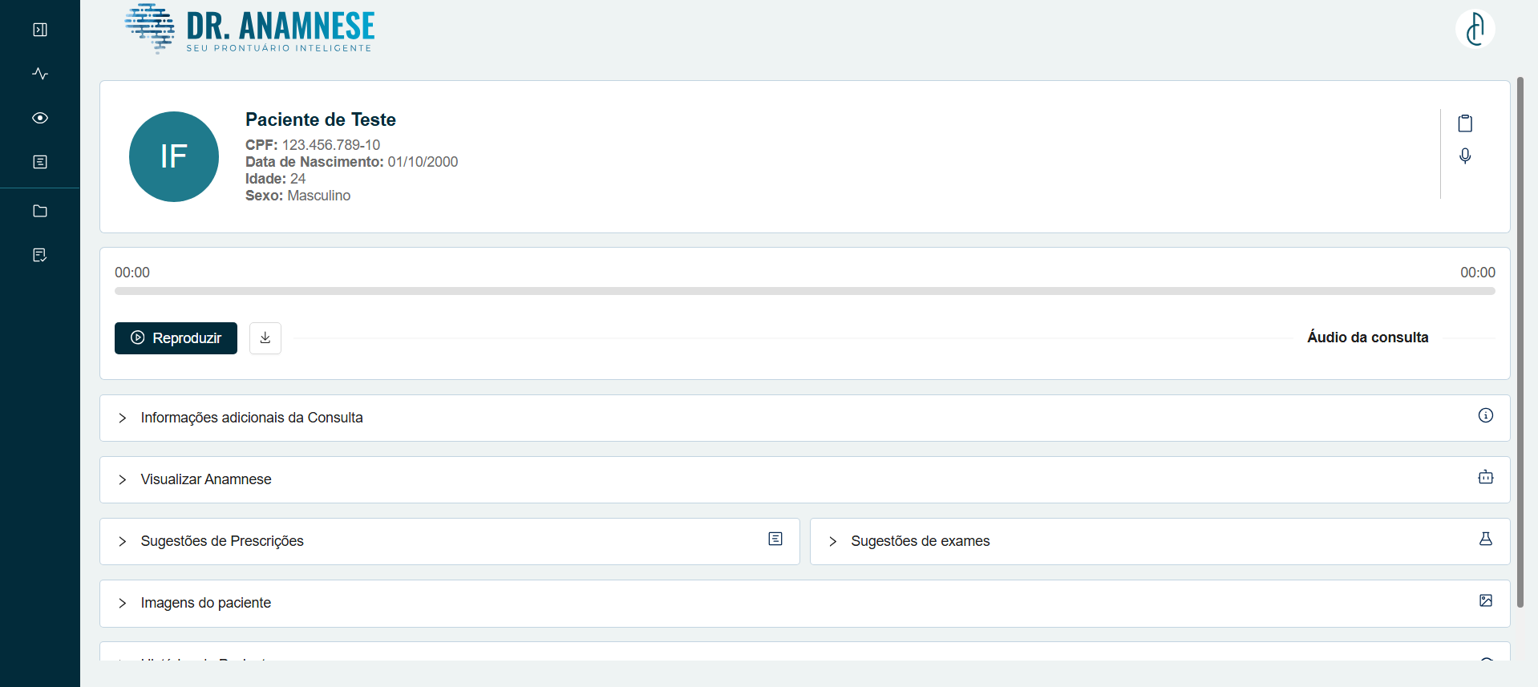The height and width of the screenshot is (687, 1538).
Task: Click the clipboard icon in patient card
Action: [1465, 123]
